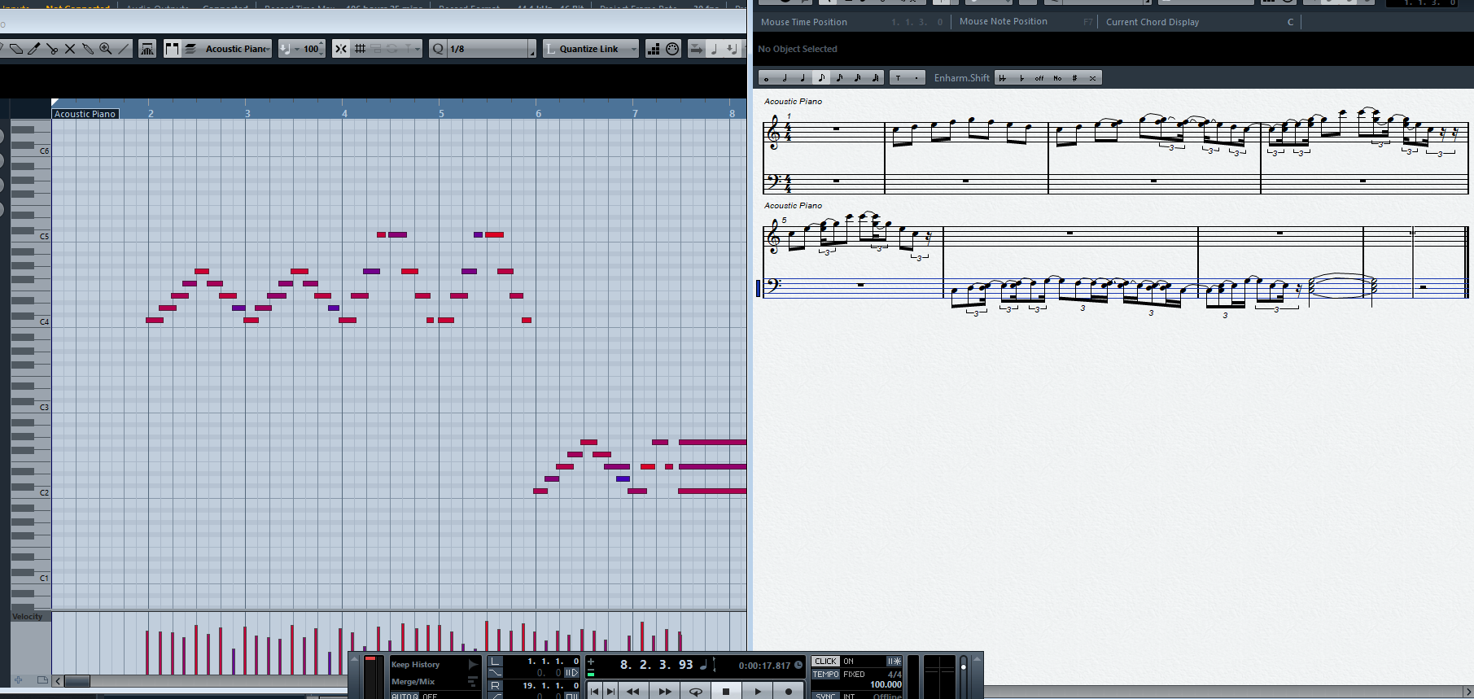Apply the flat enharmonic shift
Screen dimensions: 1474x699
click(1021, 78)
